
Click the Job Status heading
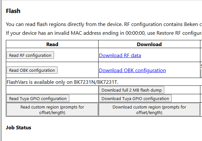pyautogui.click(x=19, y=127)
